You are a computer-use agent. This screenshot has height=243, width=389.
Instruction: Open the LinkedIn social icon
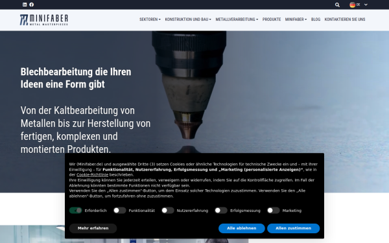25,5
